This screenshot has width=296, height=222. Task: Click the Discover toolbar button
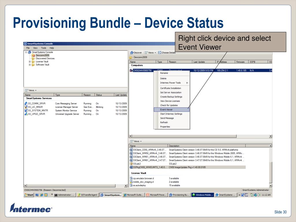[x=136, y=53]
